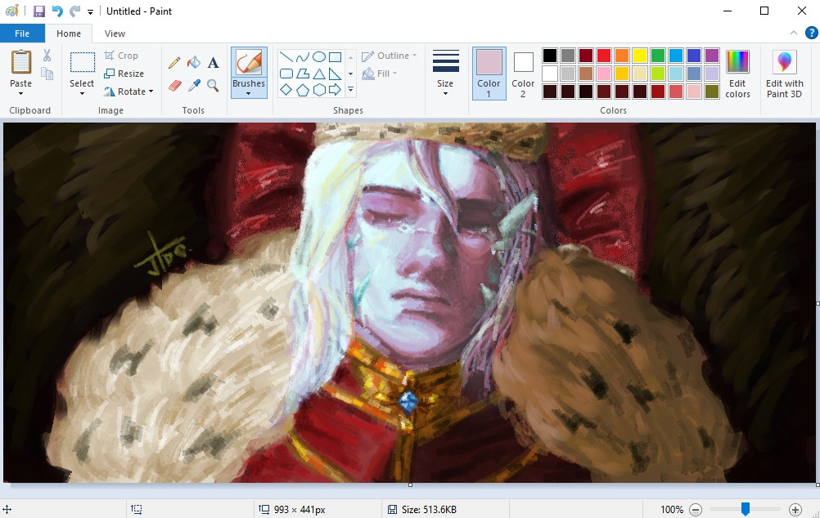Open the Paste dropdown arrow
The width and height of the screenshot is (820, 518).
(21, 94)
